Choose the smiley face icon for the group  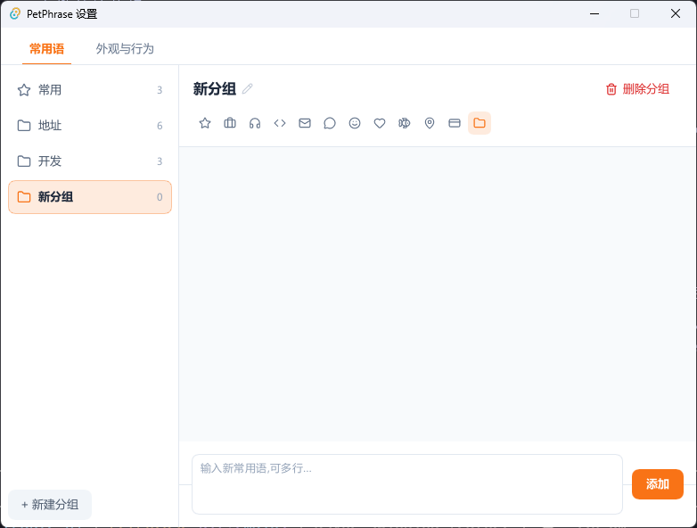[355, 123]
